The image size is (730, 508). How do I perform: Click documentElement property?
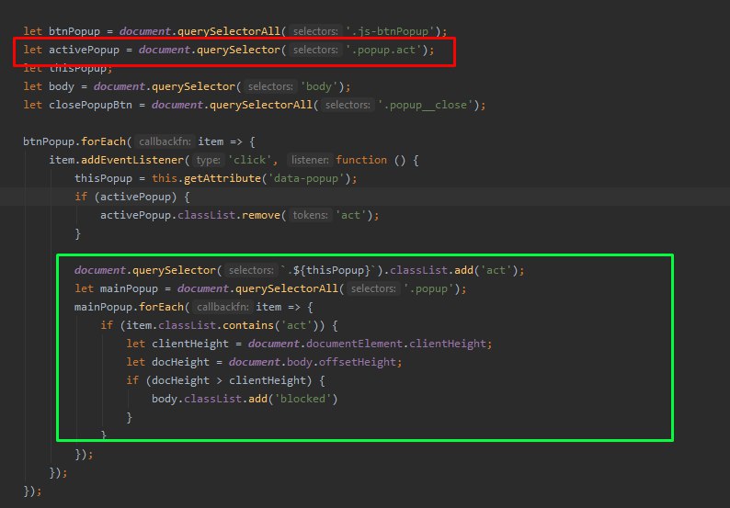tap(354, 344)
